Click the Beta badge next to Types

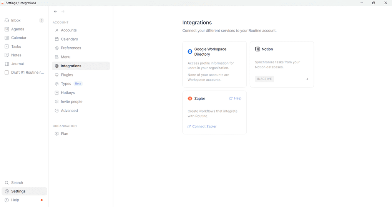point(78,84)
